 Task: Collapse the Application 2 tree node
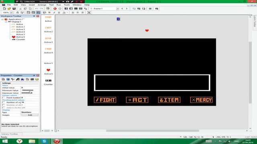click(x=2, y=19)
